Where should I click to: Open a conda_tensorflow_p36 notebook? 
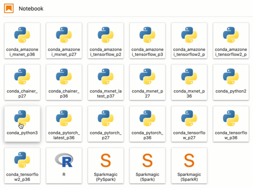click(231, 124)
